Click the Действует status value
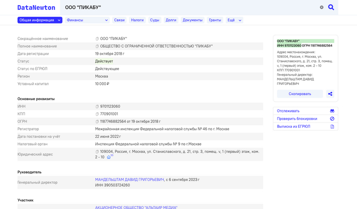Image resolution: width=357 pixels, height=209 pixels. (104, 61)
